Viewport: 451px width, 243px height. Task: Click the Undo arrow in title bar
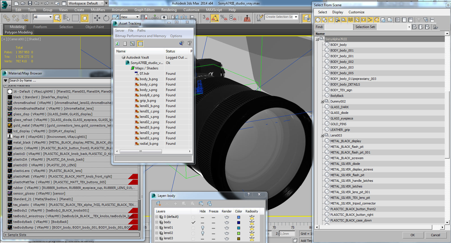coord(37,3)
